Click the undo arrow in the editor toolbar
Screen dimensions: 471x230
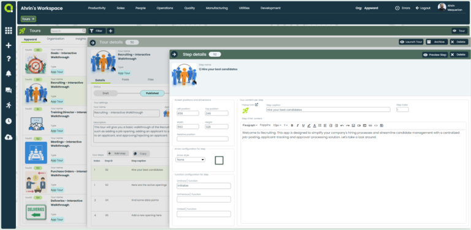342,125
